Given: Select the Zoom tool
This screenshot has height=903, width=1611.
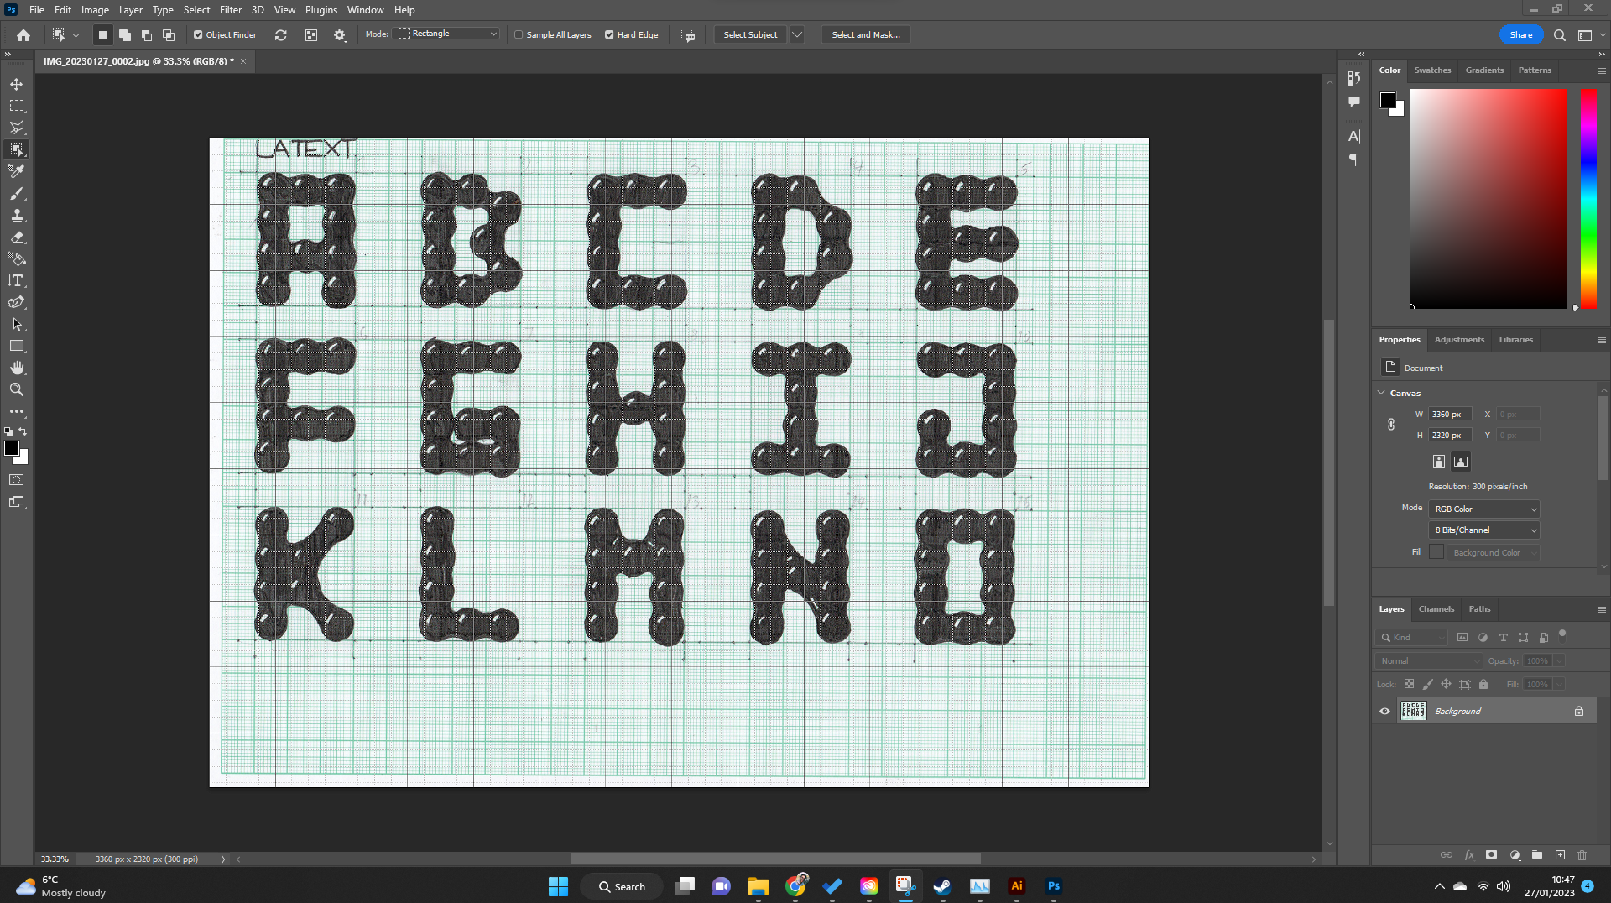Looking at the screenshot, I should coord(17,389).
